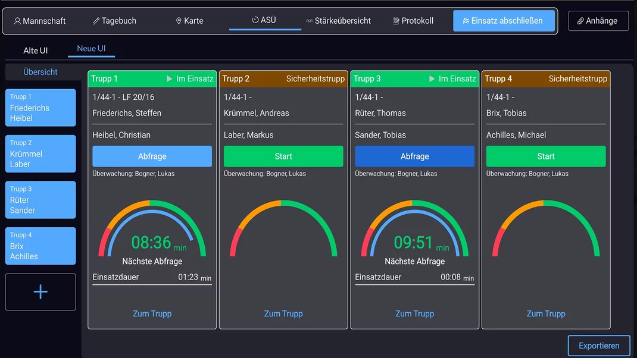Click the plus icon to add a Trupp

[x=40, y=292]
